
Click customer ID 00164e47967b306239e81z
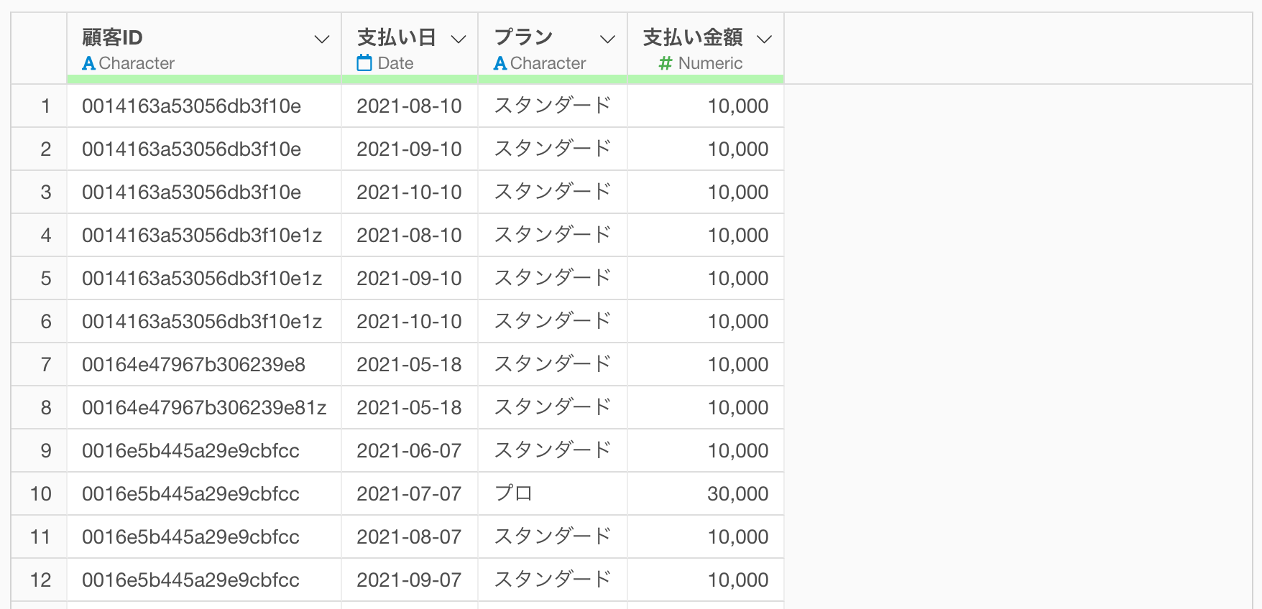[x=204, y=408]
